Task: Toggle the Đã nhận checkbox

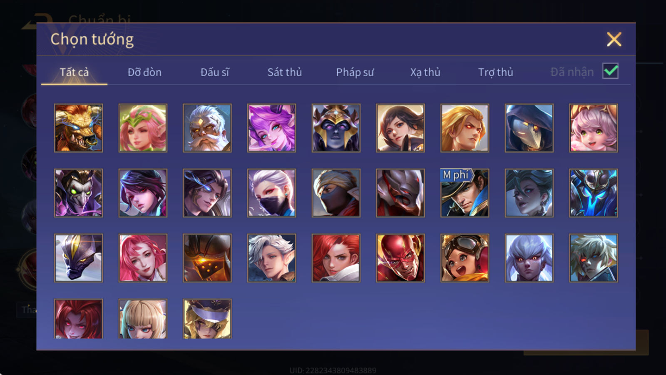Action: click(x=610, y=71)
